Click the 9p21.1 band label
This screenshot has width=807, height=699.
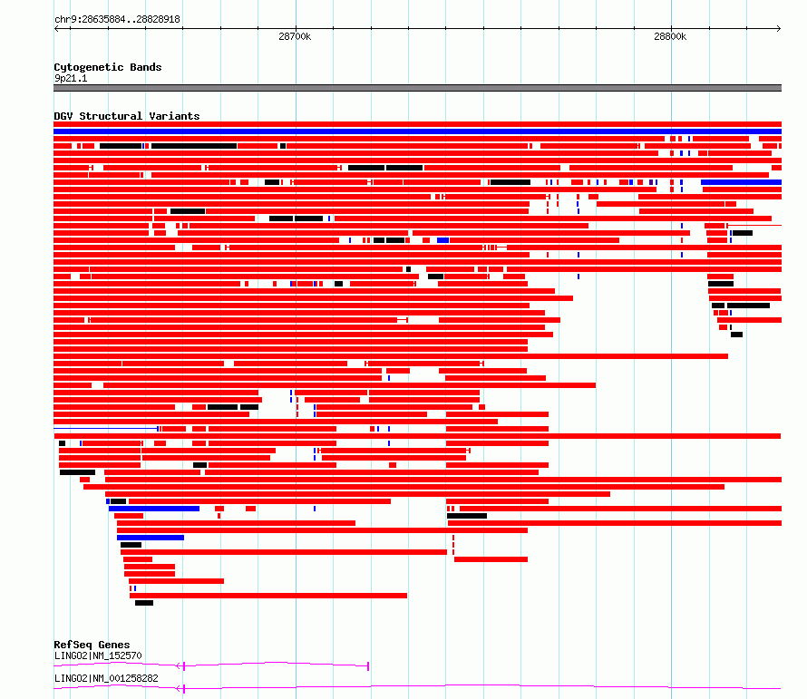pyautogui.click(x=71, y=78)
